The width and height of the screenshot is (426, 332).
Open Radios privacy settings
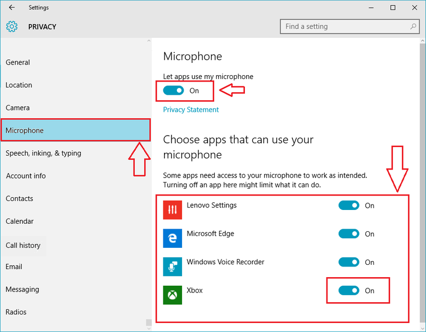pyautogui.click(x=76, y=312)
